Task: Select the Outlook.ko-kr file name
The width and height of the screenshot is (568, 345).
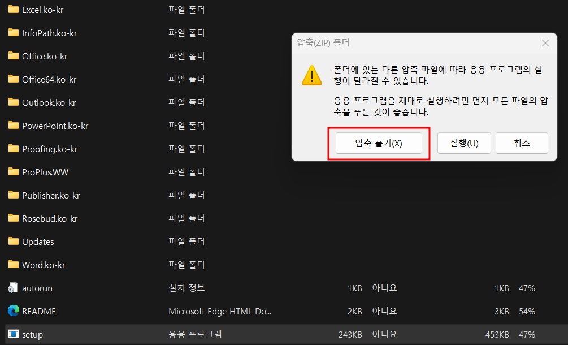Action: coord(49,103)
